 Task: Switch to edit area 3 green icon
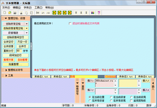coord(65,13)
